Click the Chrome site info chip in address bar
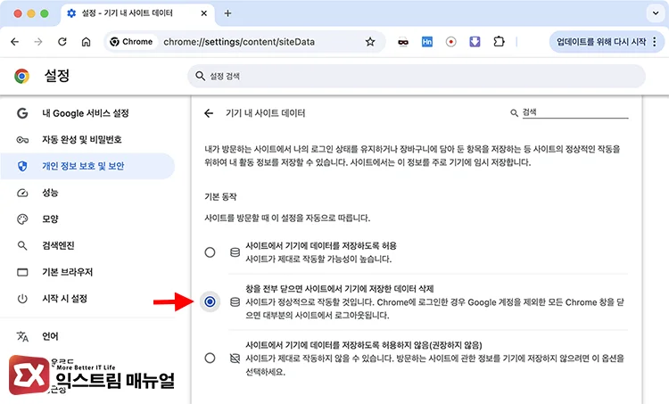 (131, 42)
